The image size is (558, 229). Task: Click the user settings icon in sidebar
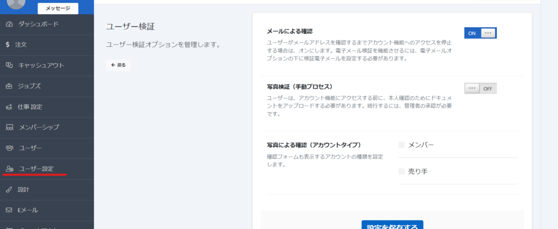click(9, 169)
